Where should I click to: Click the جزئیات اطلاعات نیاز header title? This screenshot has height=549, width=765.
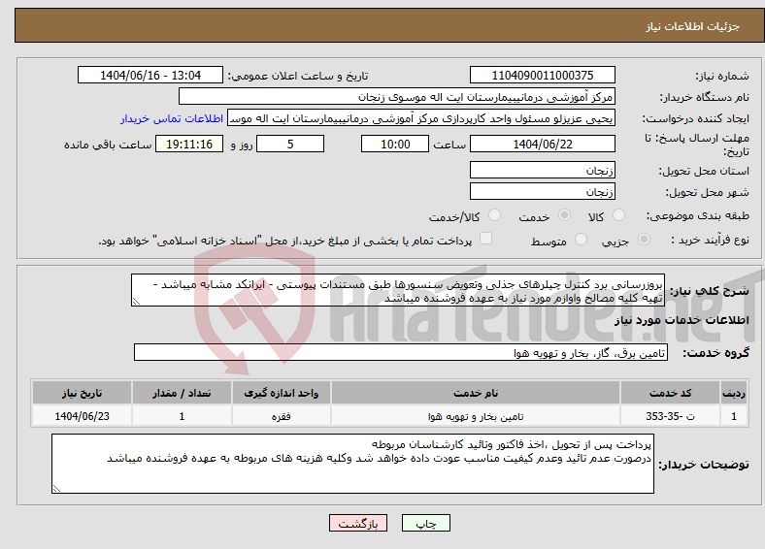[693, 26]
